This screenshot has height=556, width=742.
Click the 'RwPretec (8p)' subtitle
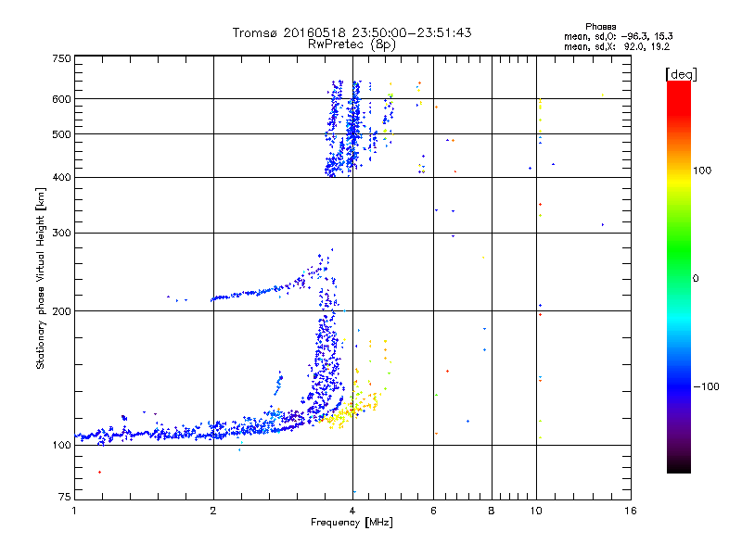352,44
